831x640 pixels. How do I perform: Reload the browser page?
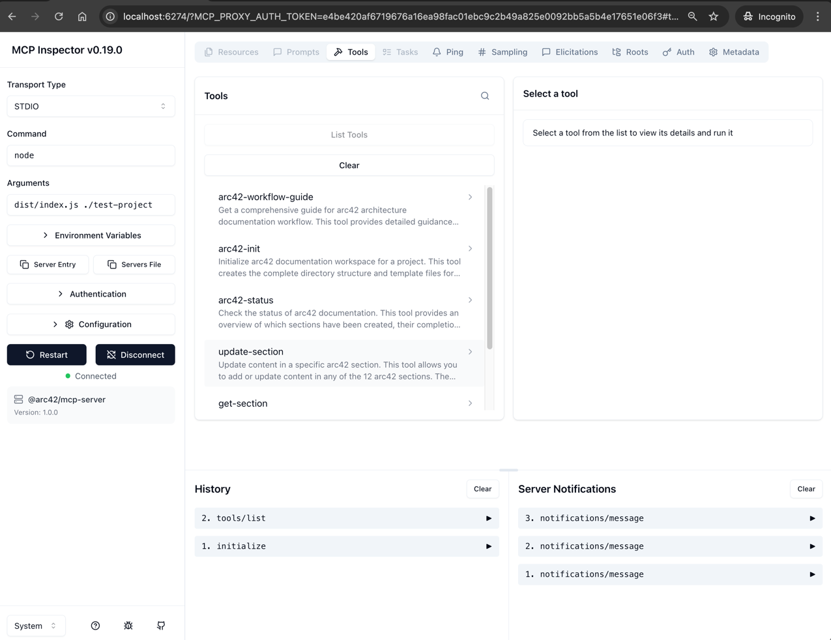click(x=59, y=16)
